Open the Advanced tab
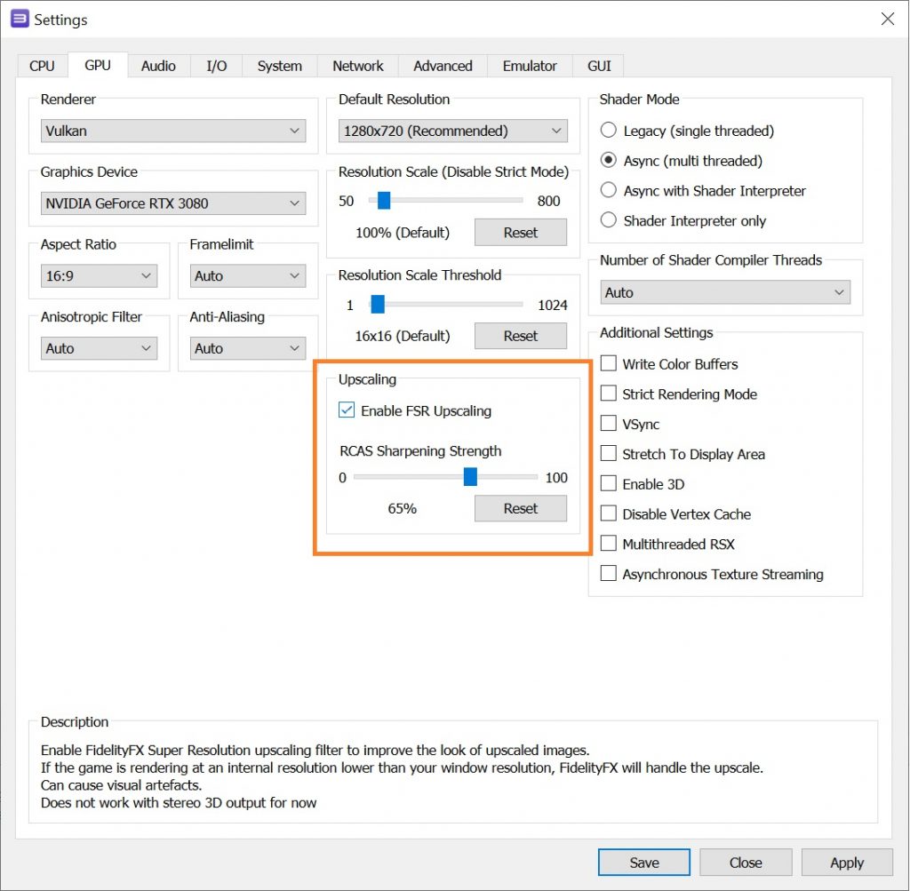This screenshot has width=910, height=891. [x=443, y=66]
